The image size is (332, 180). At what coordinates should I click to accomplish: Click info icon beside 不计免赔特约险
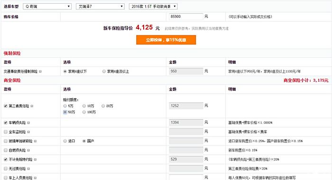coord(35,160)
